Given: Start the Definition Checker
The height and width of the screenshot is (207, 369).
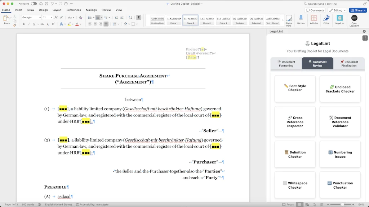Looking at the screenshot, I should (295, 154).
